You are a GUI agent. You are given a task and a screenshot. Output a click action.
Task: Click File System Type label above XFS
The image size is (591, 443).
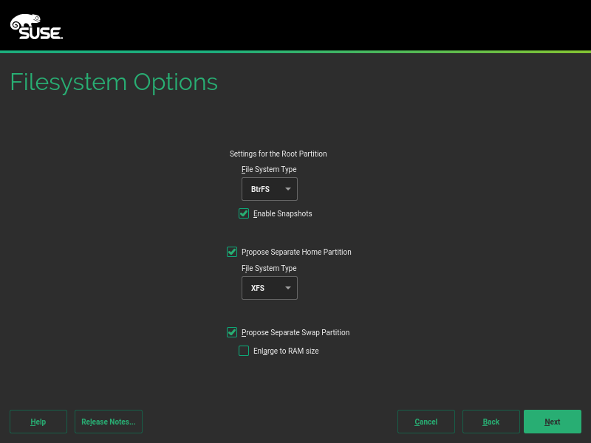click(x=269, y=268)
